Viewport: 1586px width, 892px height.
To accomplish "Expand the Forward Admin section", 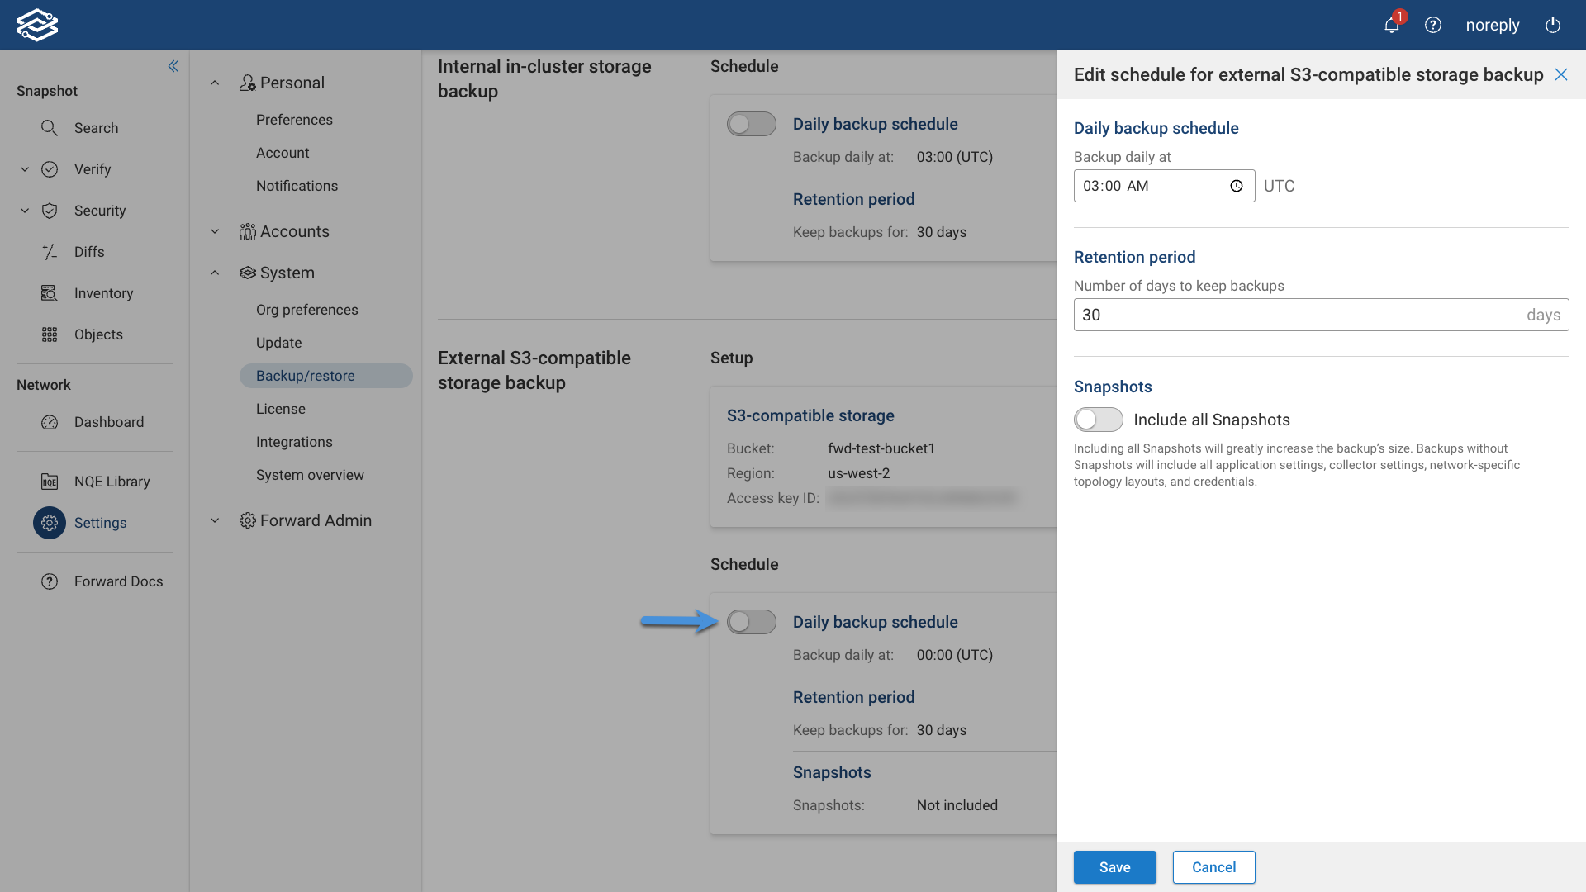I will (214, 520).
